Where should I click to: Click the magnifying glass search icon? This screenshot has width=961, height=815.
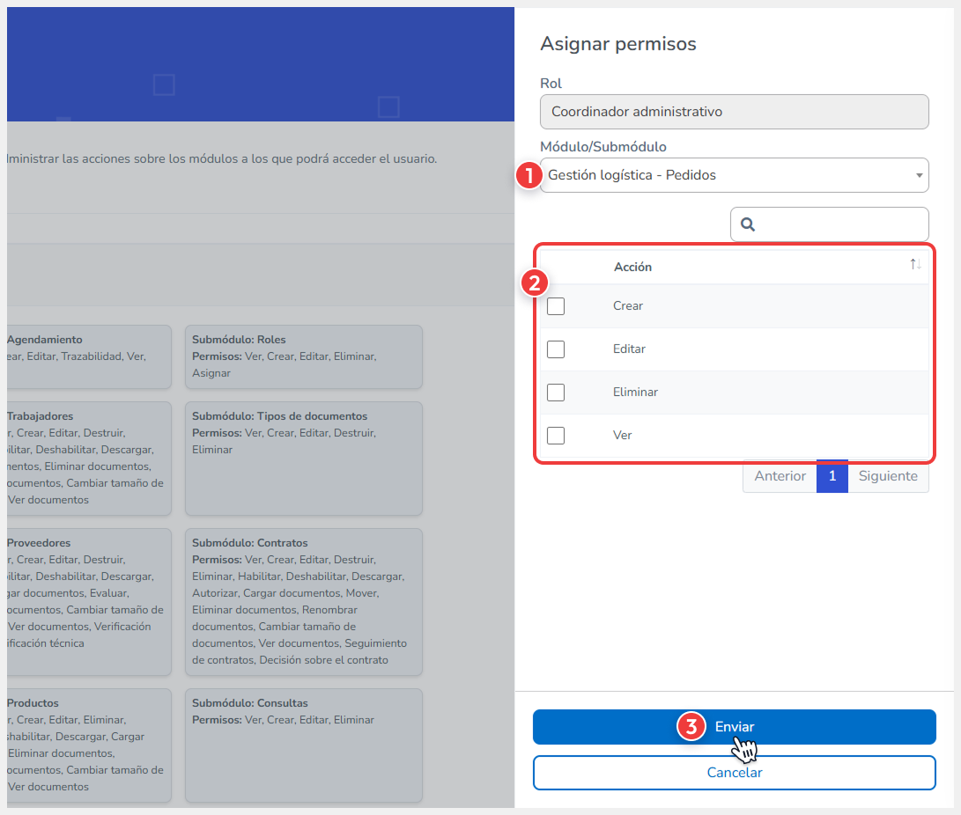click(748, 224)
